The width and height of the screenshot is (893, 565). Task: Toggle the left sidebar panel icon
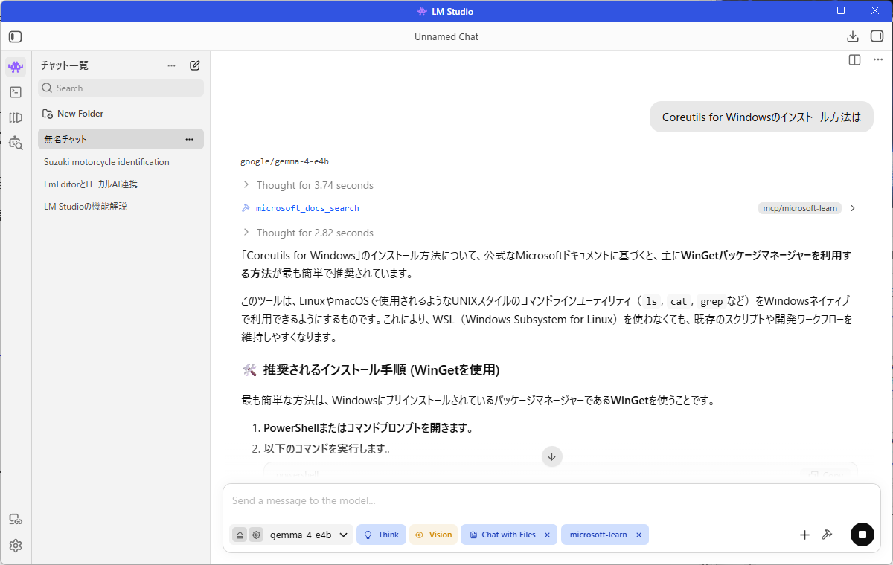(16, 36)
